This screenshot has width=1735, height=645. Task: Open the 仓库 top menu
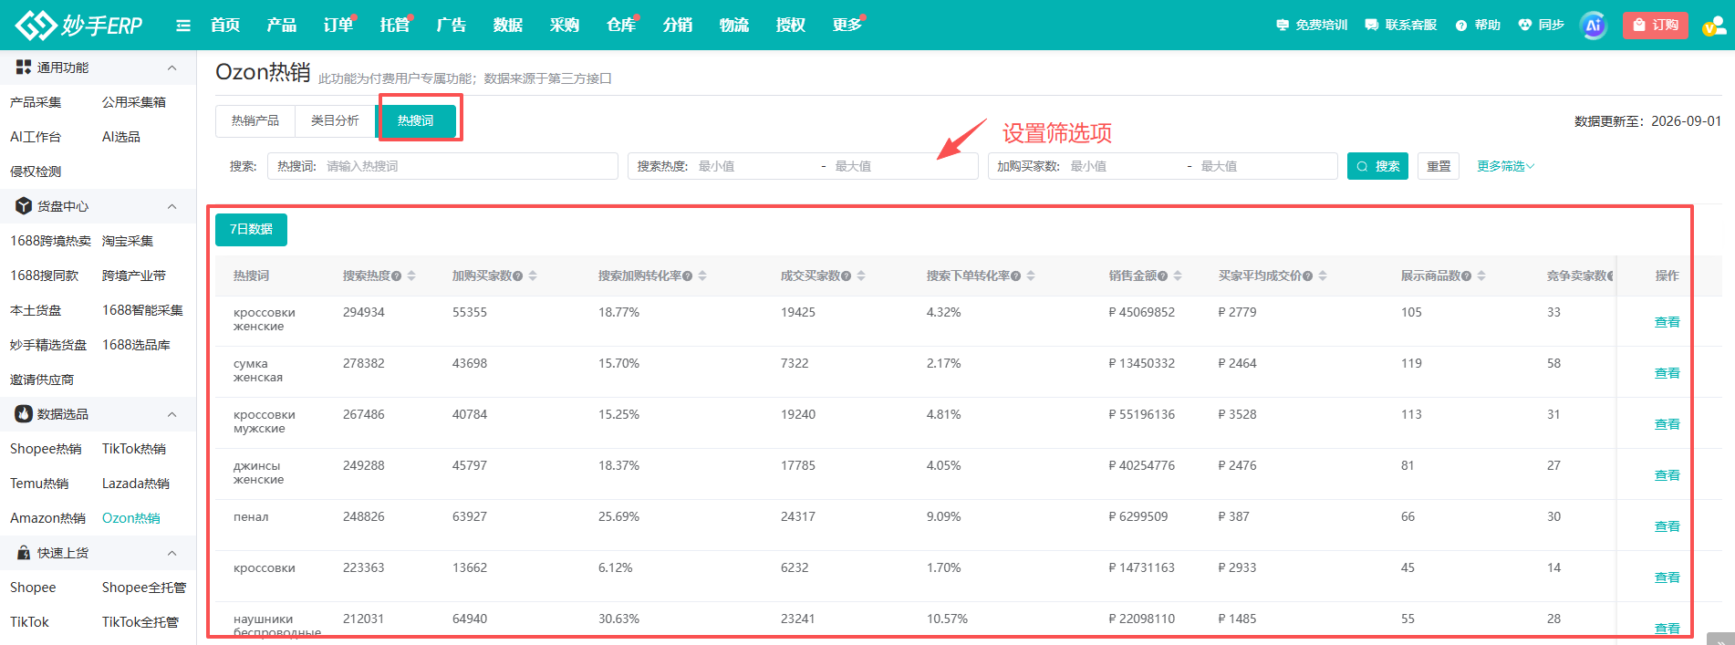pyautogui.click(x=621, y=25)
